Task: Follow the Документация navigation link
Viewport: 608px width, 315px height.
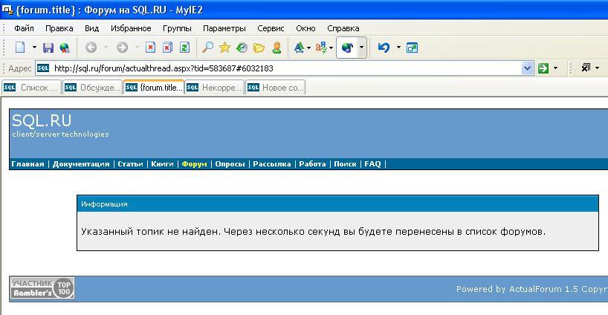Action: tap(81, 164)
